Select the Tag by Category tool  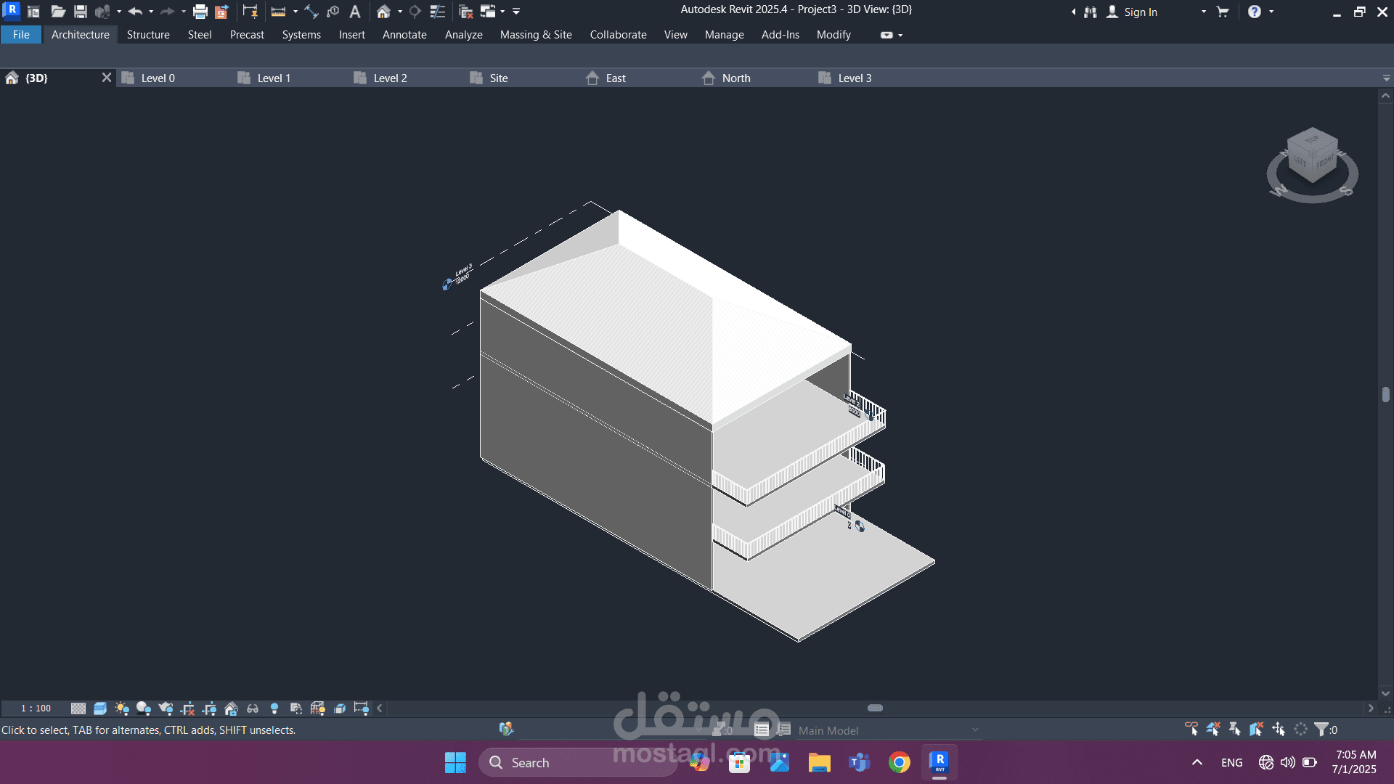tap(333, 12)
